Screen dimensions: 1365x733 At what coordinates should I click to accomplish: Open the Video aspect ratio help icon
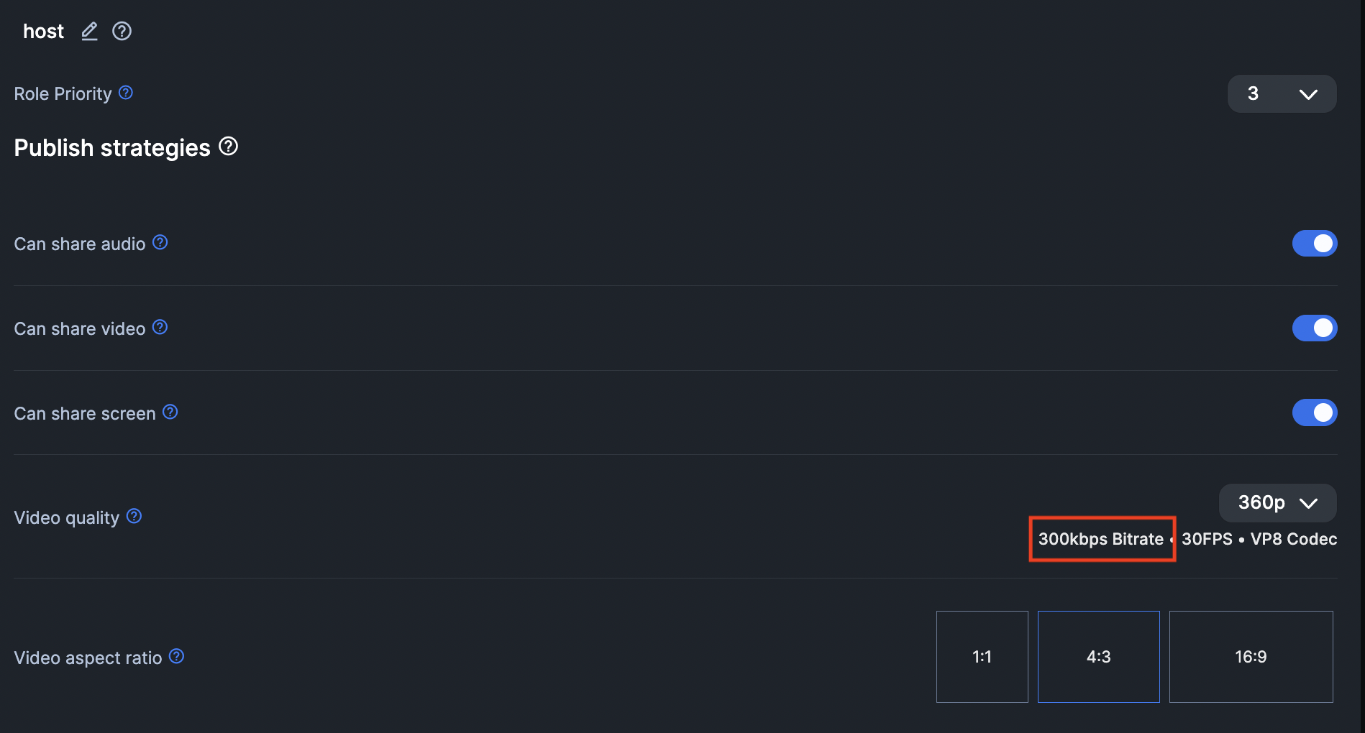[176, 656]
